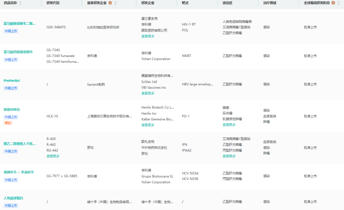This screenshot has height=210, width=344.
Task: Click target PD-1
Action: (x=186, y=116)
